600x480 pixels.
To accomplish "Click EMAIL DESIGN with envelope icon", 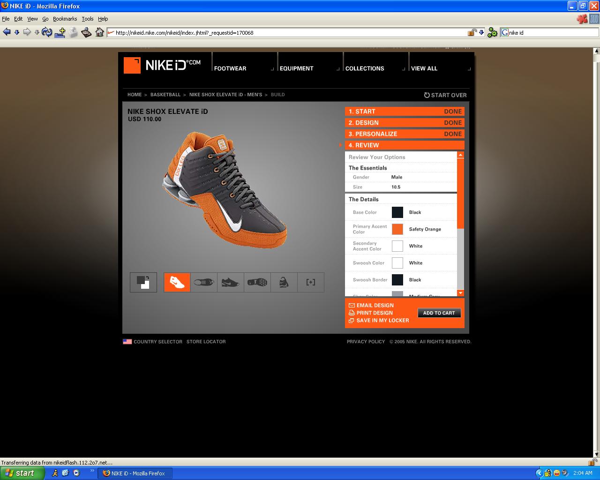I will 371,305.
